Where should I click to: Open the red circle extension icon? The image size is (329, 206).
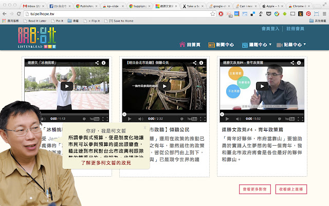click(x=221, y=14)
